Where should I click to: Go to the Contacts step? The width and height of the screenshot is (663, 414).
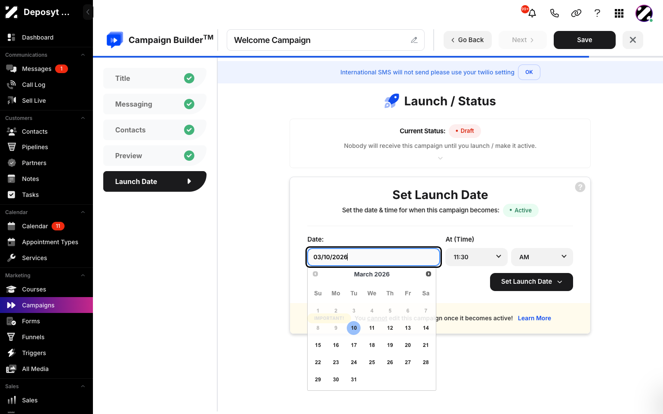(x=155, y=130)
